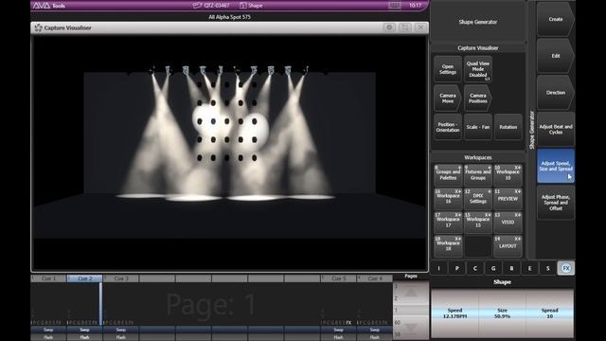Select the Size wheel control

pyautogui.click(x=502, y=314)
